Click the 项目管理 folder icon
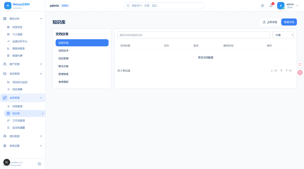Viewport: 304px width, 169px height. (x=5, y=73)
